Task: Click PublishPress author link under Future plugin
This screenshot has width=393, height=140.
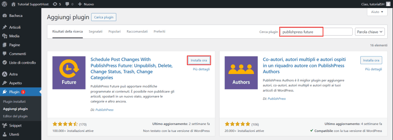Action: (x=104, y=110)
